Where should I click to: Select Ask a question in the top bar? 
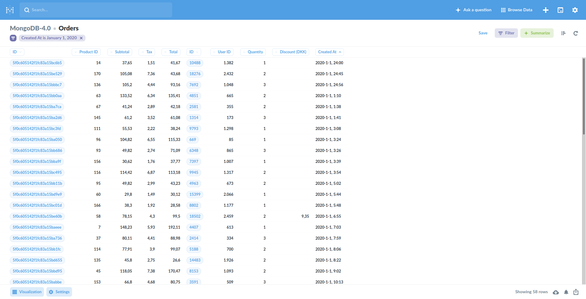pyautogui.click(x=473, y=10)
